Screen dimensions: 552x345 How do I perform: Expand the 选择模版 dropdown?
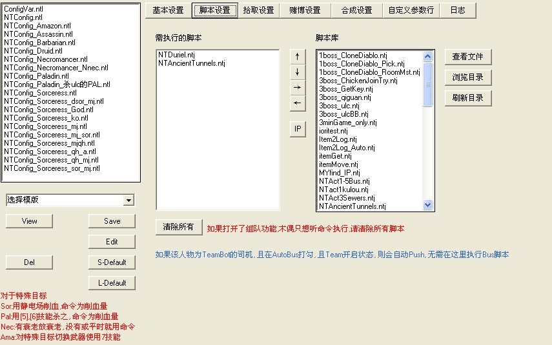coord(129,200)
